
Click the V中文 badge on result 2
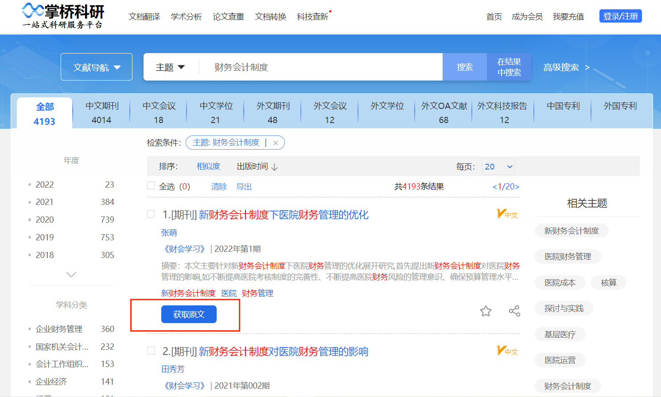(507, 351)
